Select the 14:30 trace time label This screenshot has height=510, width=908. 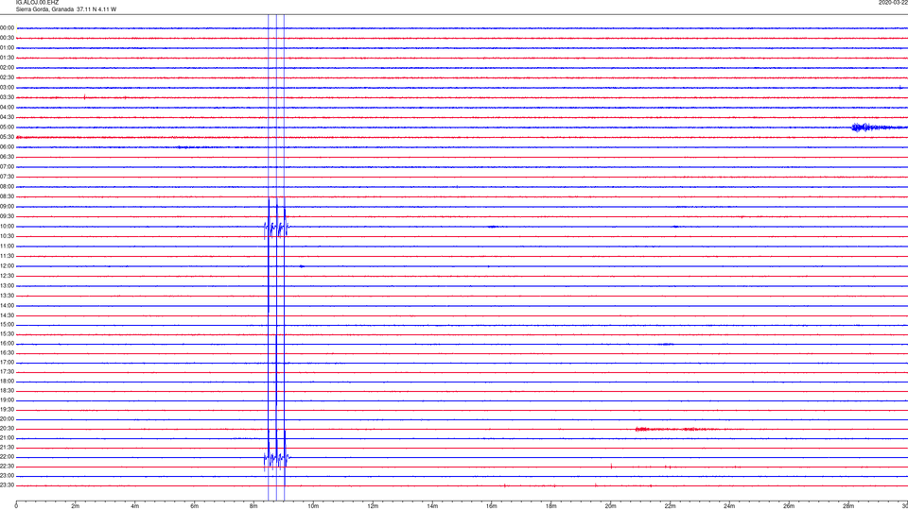click(7, 315)
